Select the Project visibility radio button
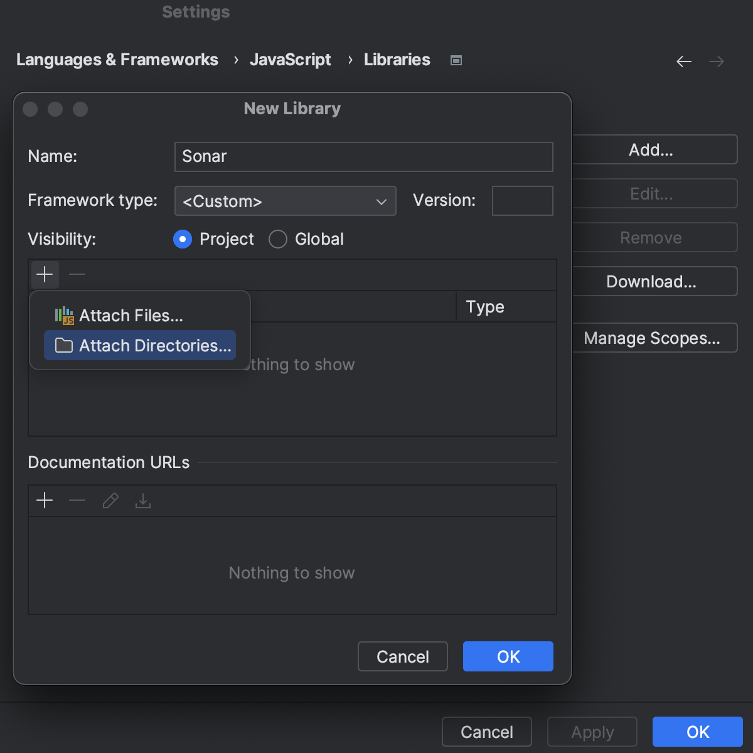 182,239
